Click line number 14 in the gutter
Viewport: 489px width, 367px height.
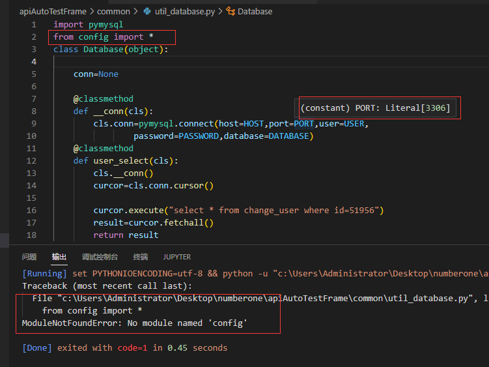(x=31, y=186)
